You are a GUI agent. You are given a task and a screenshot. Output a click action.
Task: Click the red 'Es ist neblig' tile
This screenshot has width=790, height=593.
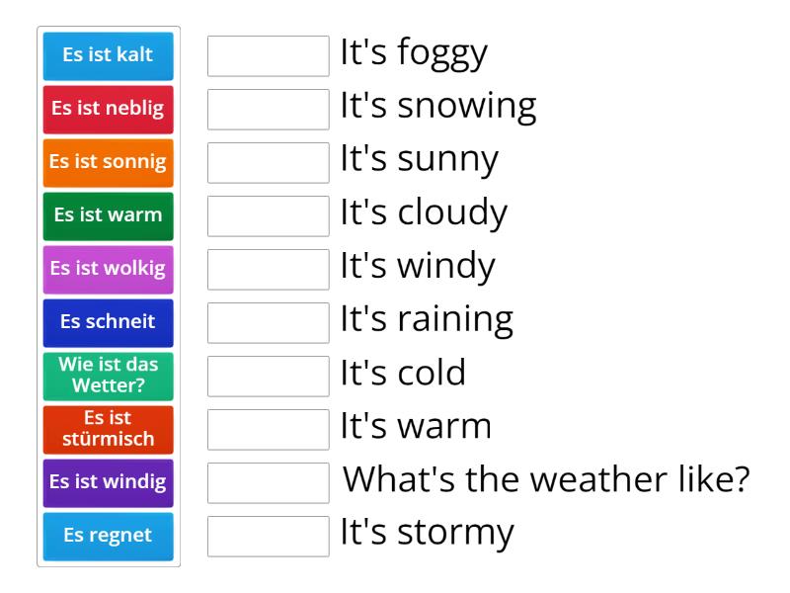108,110
